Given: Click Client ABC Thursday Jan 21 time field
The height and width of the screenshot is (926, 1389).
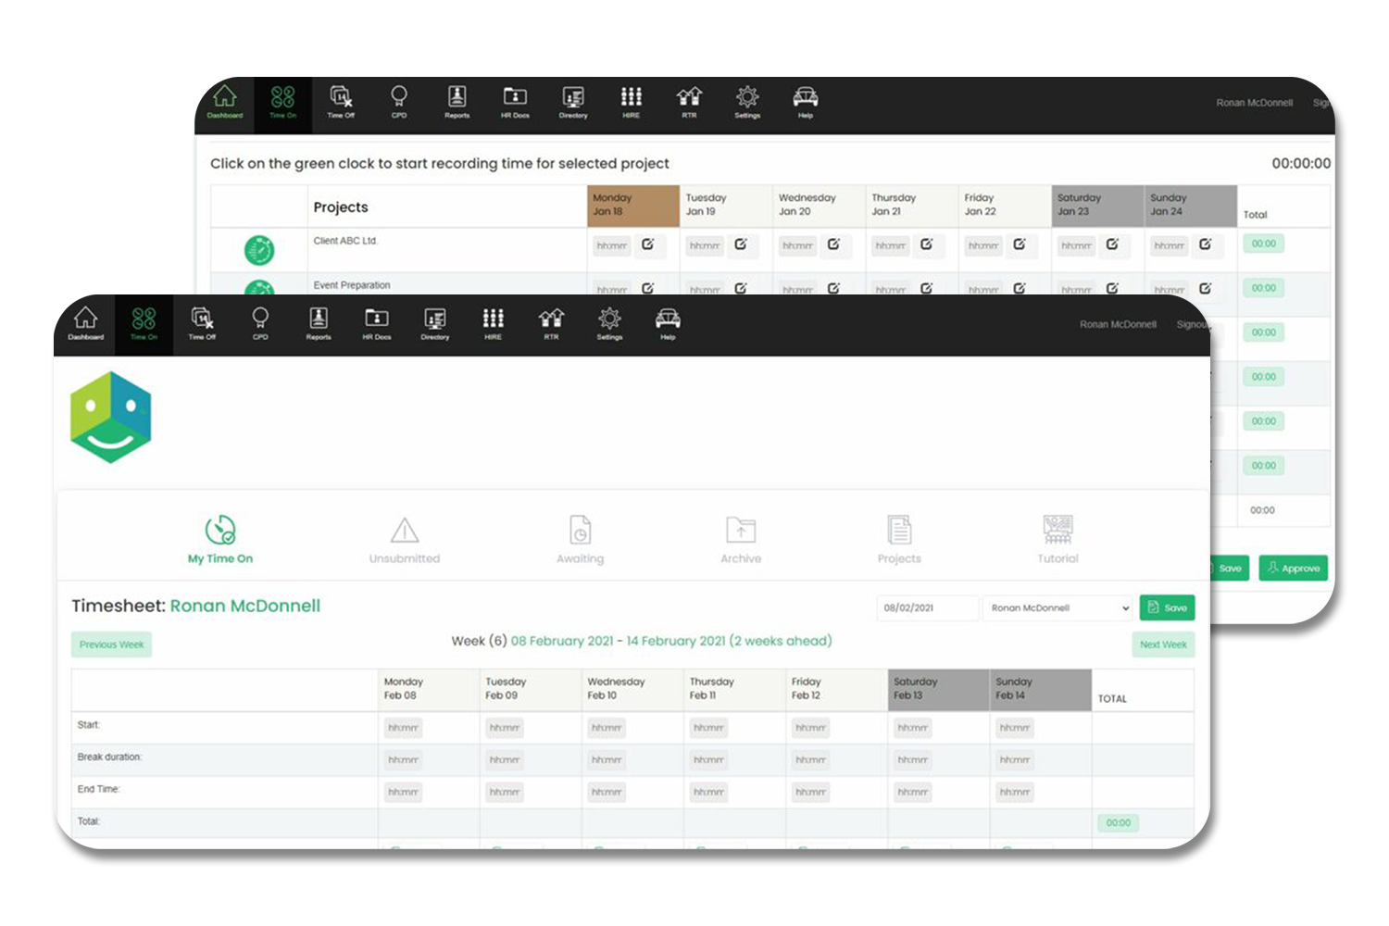Looking at the screenshot, I should pos(891,245).
